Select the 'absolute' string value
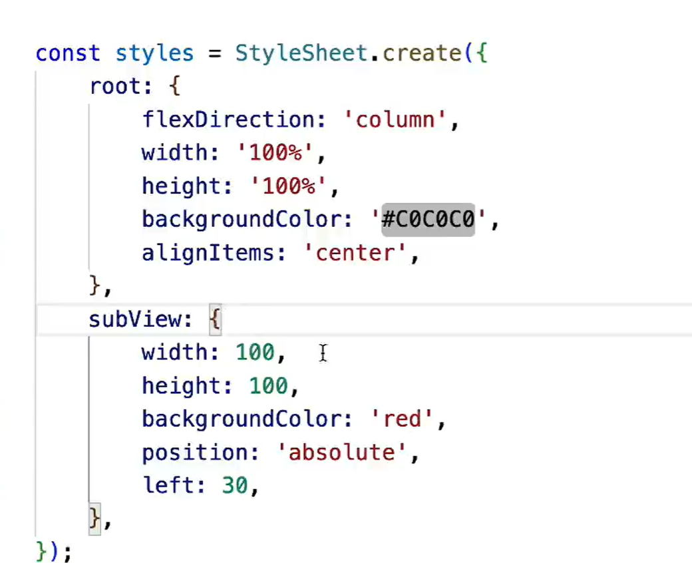Image resolution: width=692 pixels, height=563 pixels. [x=341, y=453]
